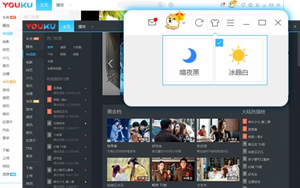Open rank 7 幻城 TV版 in 大陆热播榜

point(253,167)
